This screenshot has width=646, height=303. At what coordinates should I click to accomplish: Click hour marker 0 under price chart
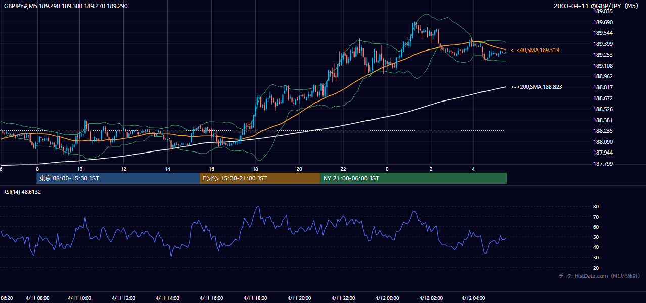click(387, 169)
